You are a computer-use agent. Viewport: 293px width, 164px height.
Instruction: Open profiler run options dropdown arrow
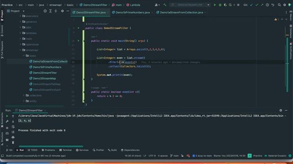(234, 5)
